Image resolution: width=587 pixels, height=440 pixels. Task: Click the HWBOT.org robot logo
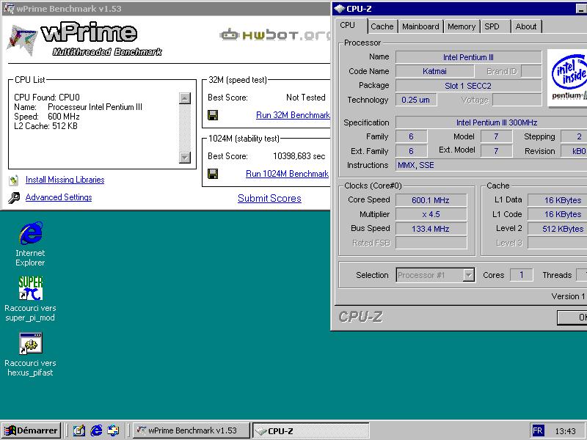point(275,35)
